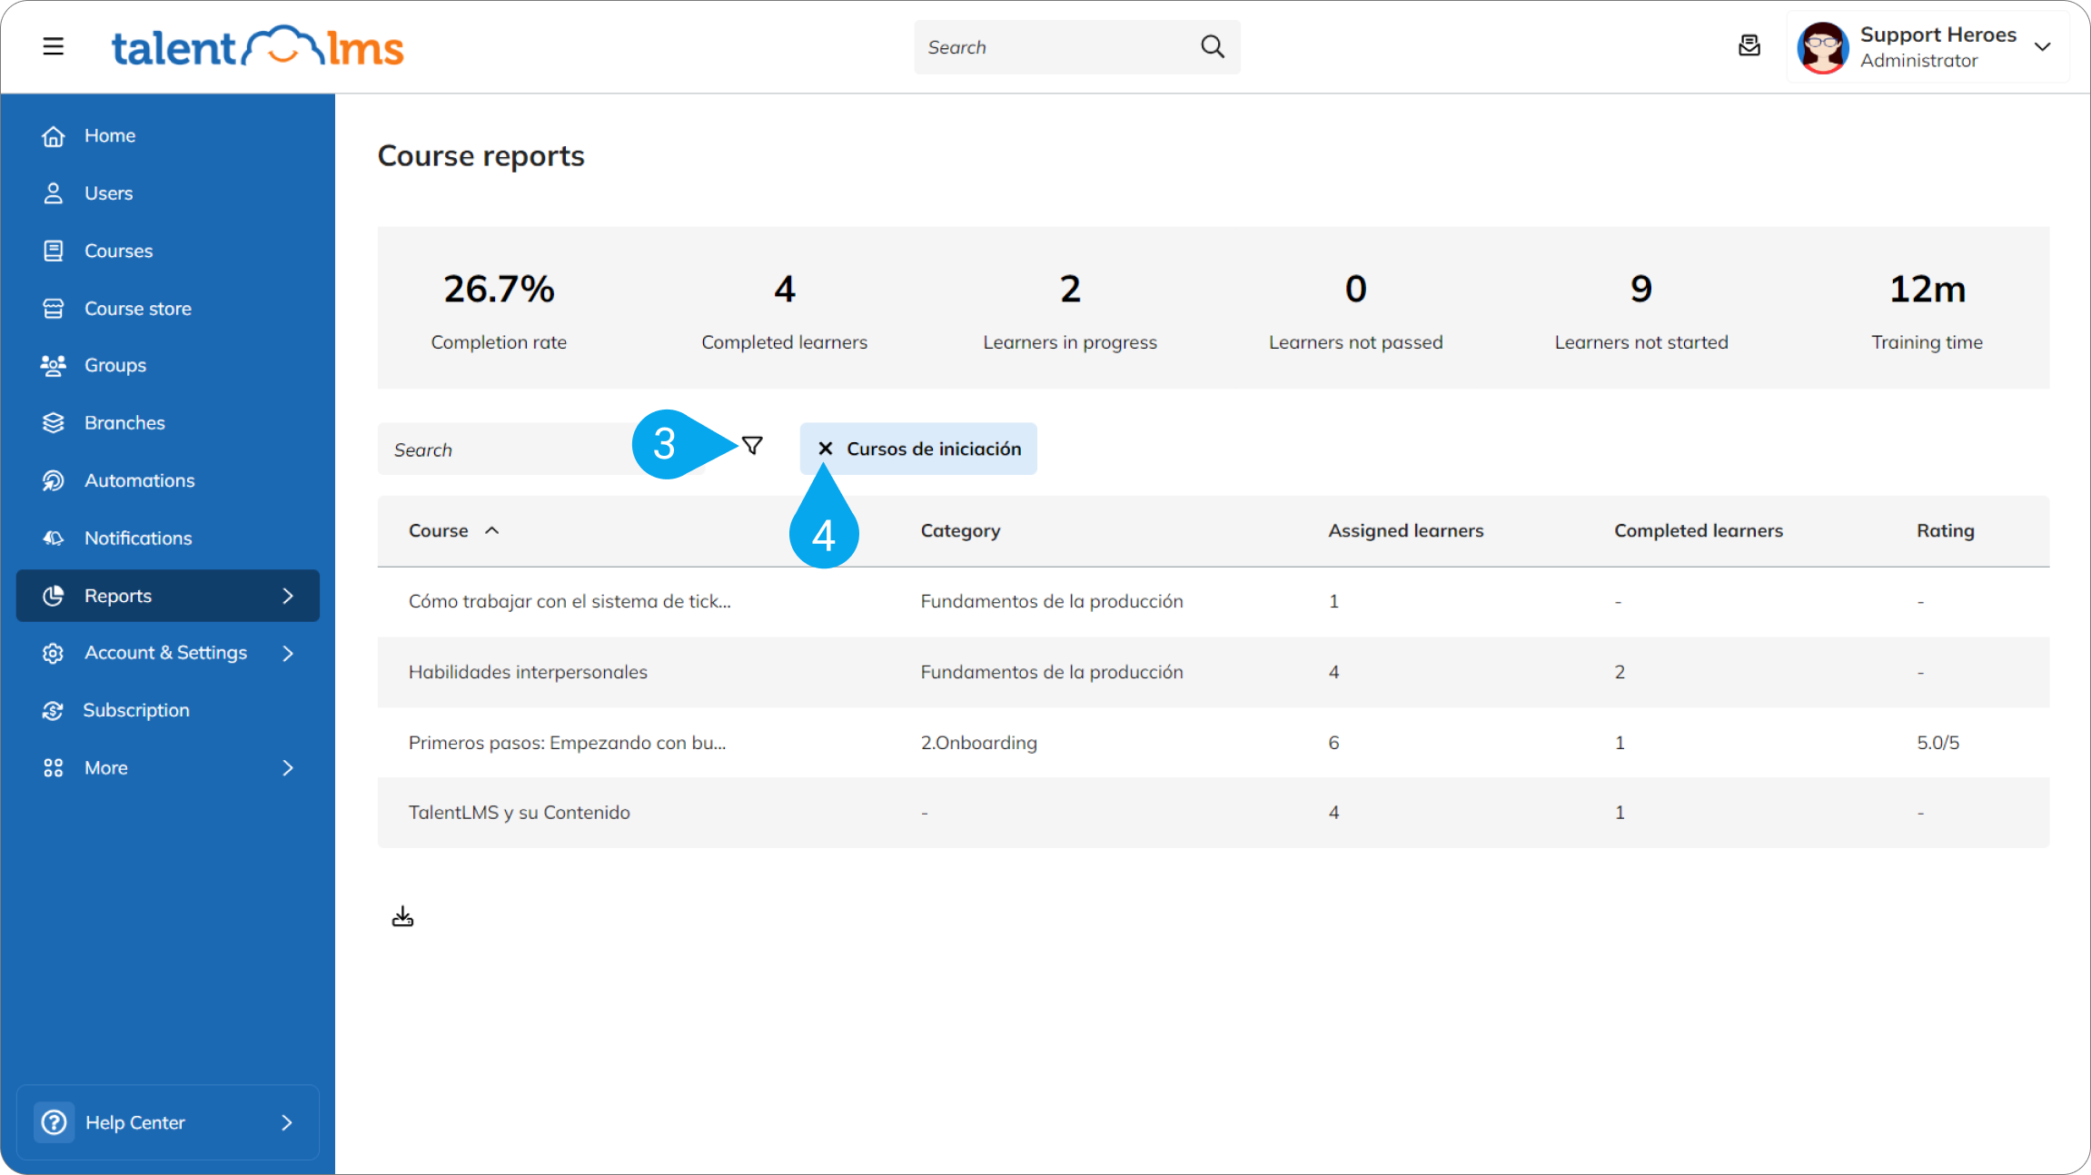2091x1175 pixels.
Task: Download the report with the export icon
Action: (x=402, y=917)
